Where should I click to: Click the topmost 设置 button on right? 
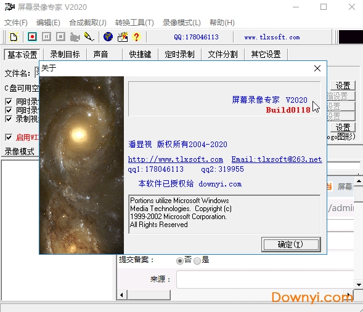tap(343, 86)
